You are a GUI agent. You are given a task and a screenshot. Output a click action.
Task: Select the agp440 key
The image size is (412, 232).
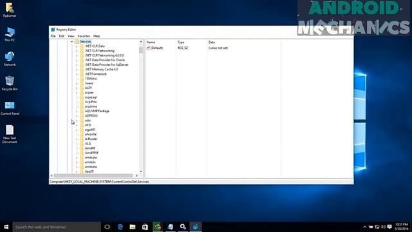[90, 130]
